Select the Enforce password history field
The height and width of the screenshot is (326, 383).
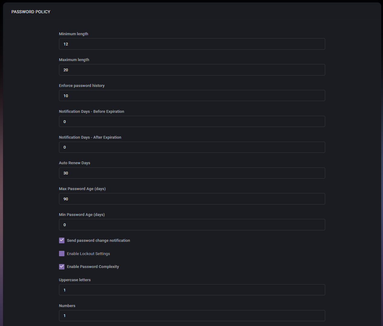click(x=192, y=96)
